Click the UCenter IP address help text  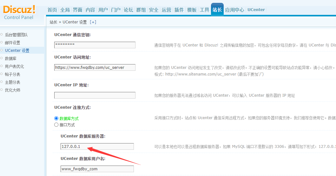tap(225, 95)
